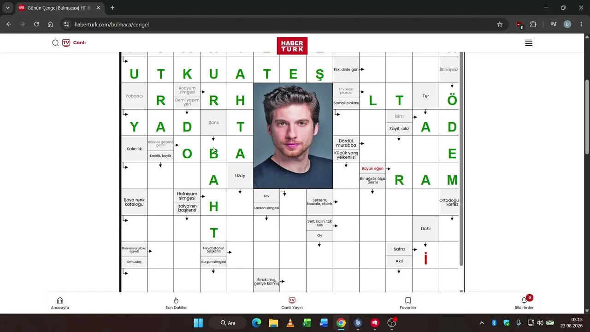Select the 'Dahi' clue cell
This screenshot has width=590, height=332.
pyautogui.click(x=425, y=229)
